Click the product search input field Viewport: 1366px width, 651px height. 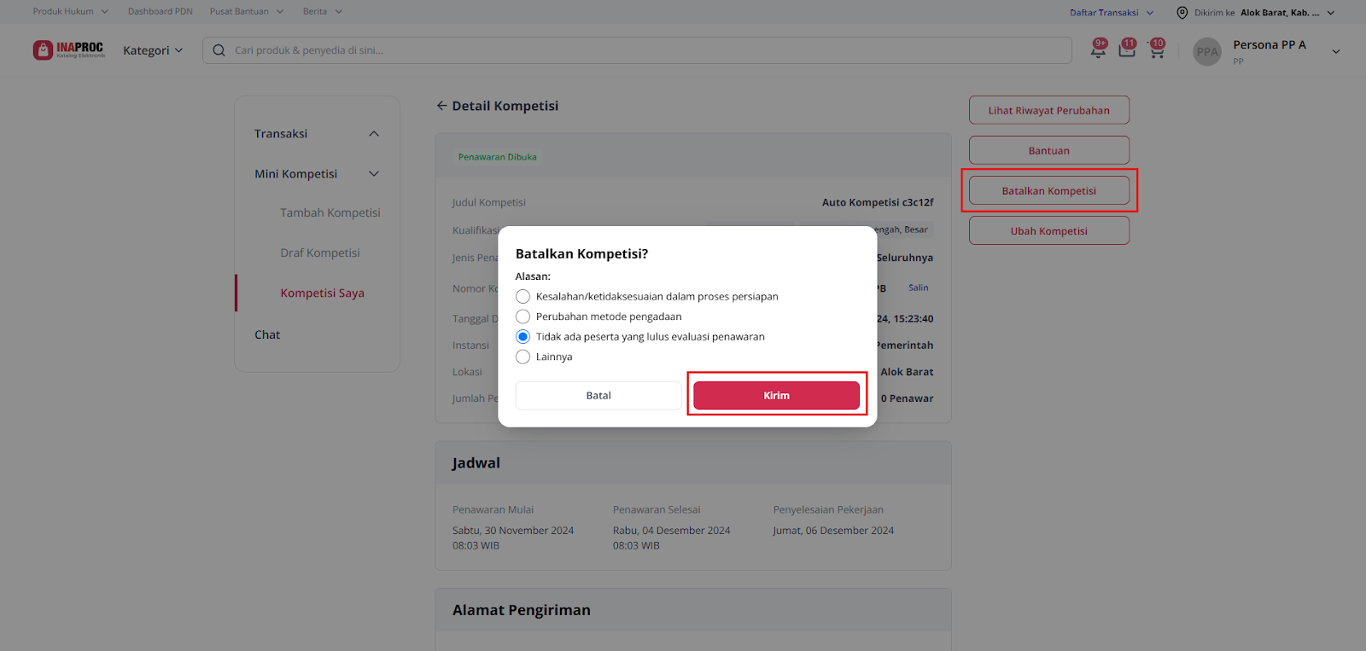(x=637, y=50)
